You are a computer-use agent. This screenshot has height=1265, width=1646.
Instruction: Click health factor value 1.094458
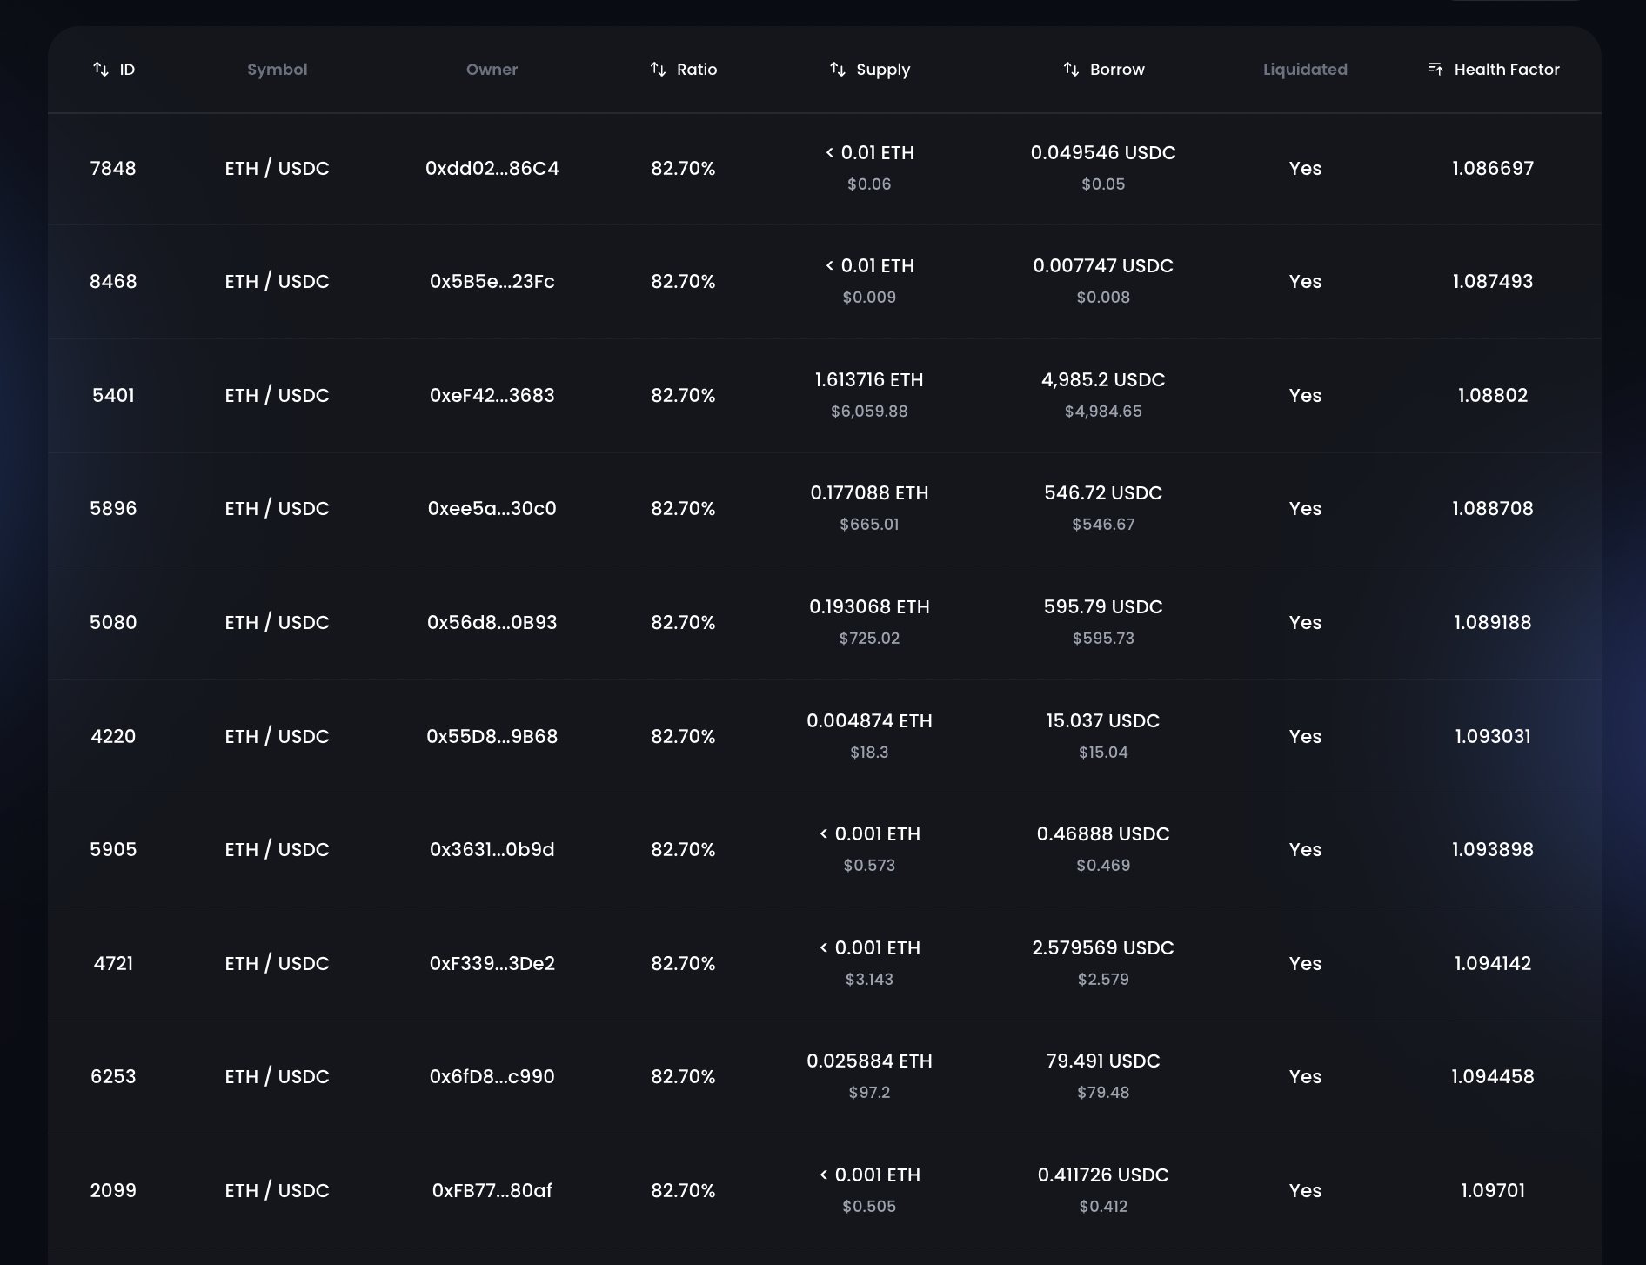pos(1492,1077)
